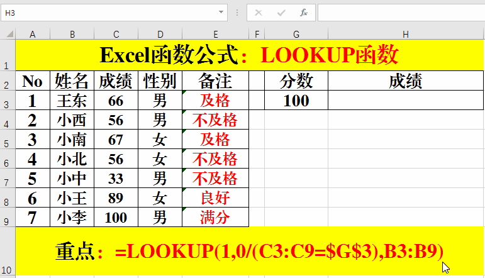Image resolution: width=485 pixels, height=278 pixels.
Task: Select all cells via corner triangle
Action: (x=9, y=34)
